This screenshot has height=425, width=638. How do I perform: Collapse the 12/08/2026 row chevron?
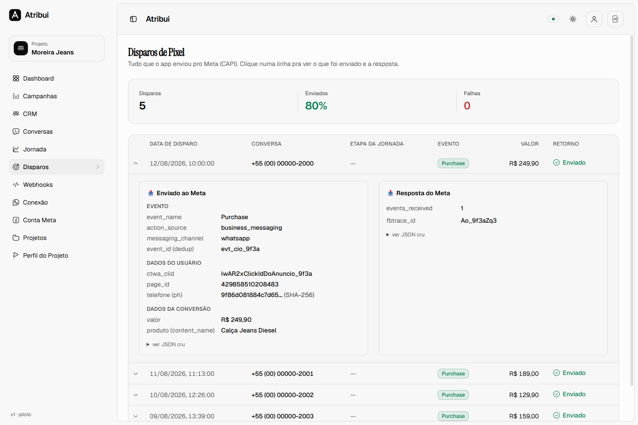[x=136, y=163]
